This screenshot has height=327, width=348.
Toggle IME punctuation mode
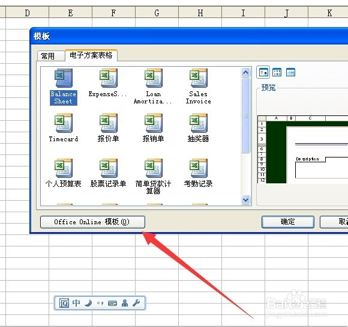(100, 303)
